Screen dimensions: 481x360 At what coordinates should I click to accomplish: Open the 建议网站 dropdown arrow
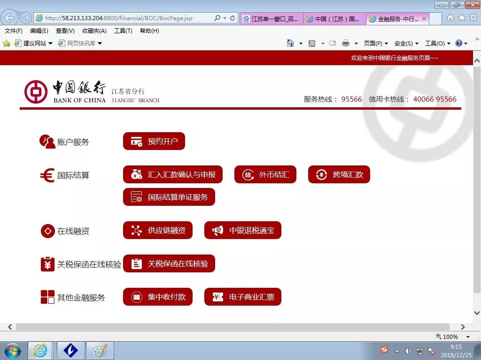click(x=50, y=43)
